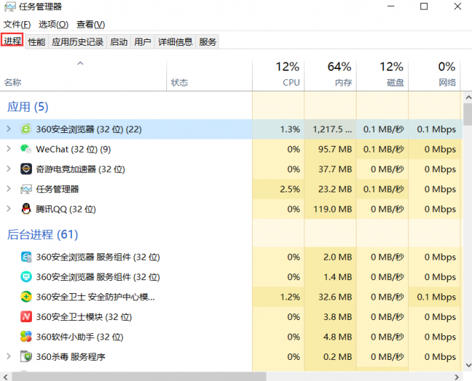Viewport: 472px width, 381px height.
Task: Switch to the 详细信息 tab
Action: [175, 42]
